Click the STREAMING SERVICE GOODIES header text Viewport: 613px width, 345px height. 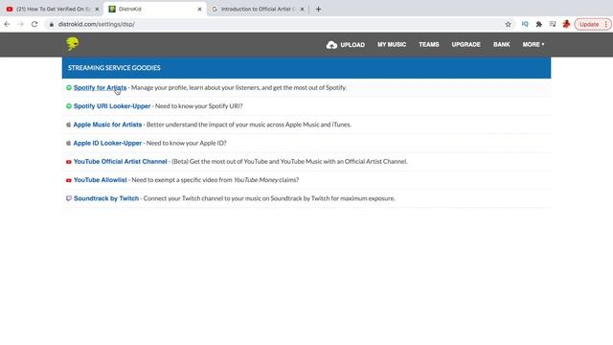114,68
